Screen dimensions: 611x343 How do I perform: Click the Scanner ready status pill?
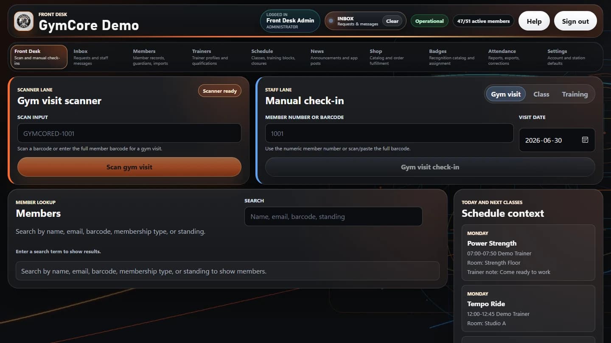coord(220,91)
